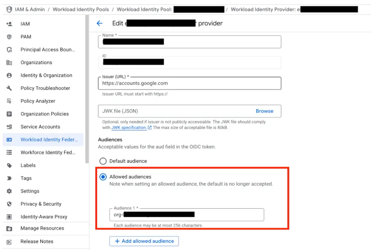Click the PAM shield sidebar icon

coord(9,37)
